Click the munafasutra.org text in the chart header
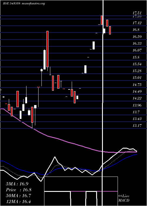 [x=34, y=4]
